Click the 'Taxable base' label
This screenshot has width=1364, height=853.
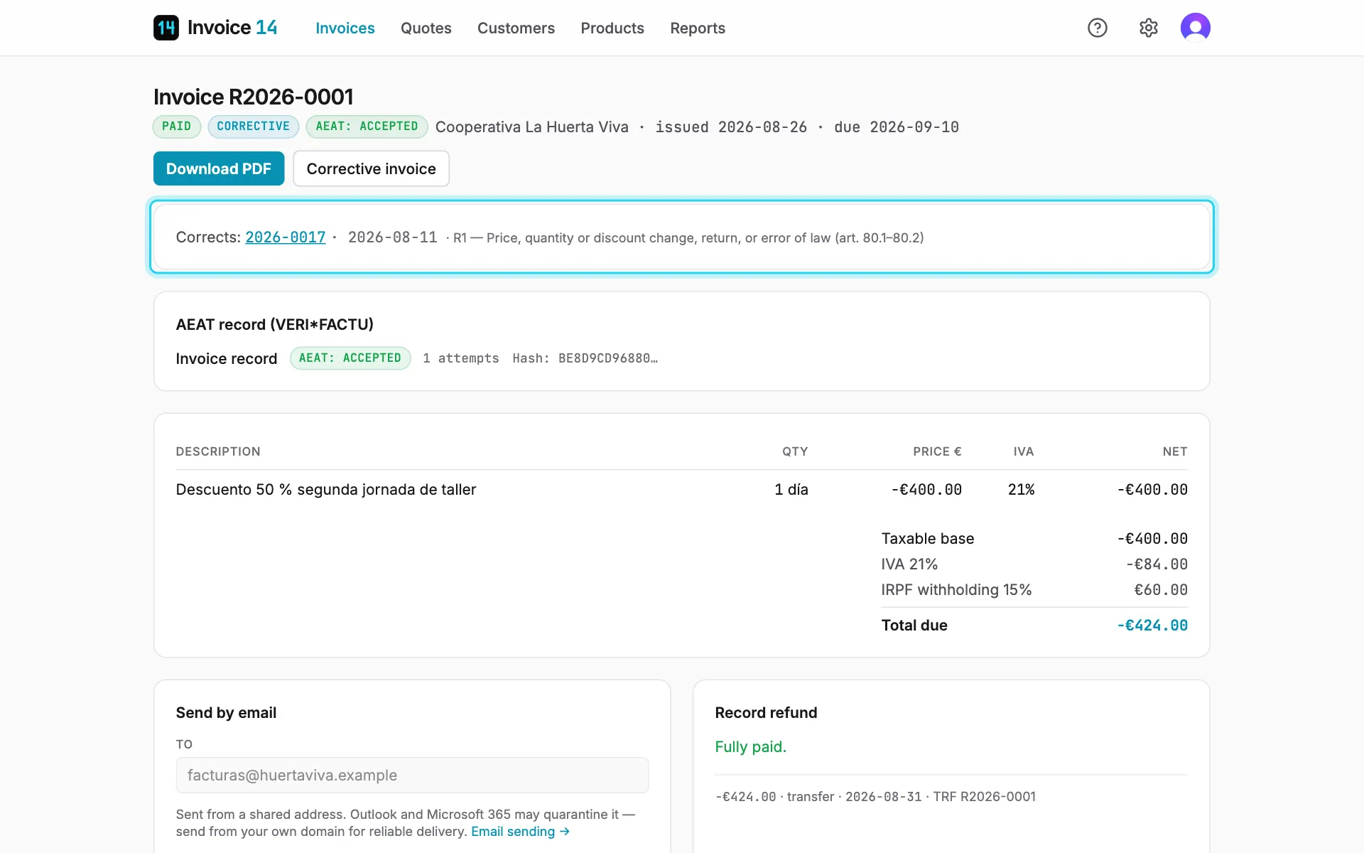[928, 539]
